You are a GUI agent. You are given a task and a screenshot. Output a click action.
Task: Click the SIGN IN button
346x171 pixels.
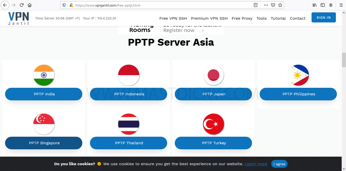(323, 17)
